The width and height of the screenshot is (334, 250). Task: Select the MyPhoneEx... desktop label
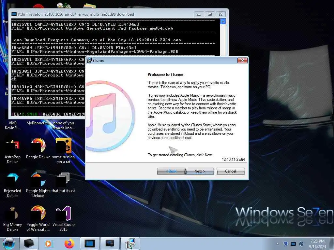[38, 123]
